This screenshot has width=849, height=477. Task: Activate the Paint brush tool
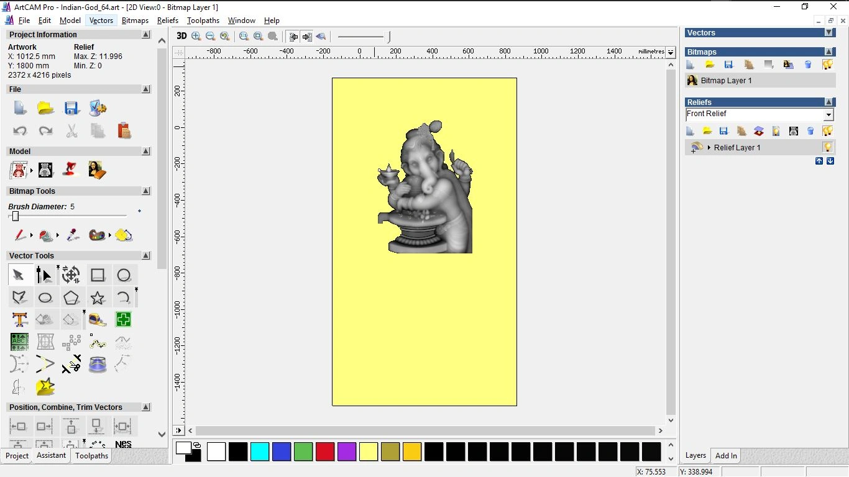(19, 235)
